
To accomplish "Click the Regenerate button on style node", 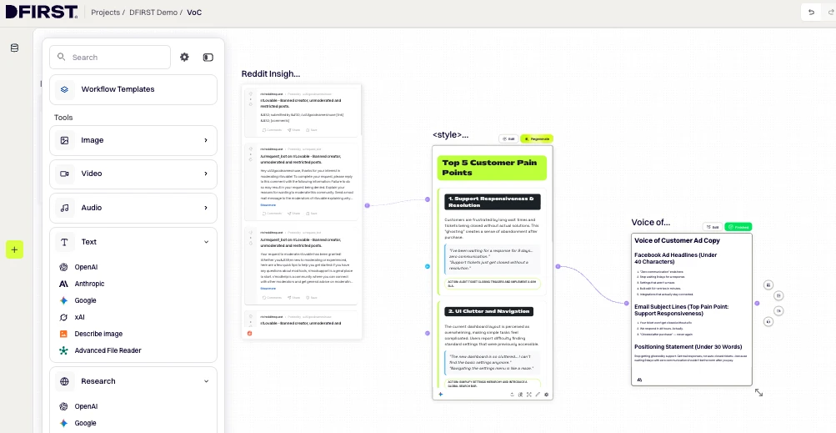I will [x=537, y=138].
